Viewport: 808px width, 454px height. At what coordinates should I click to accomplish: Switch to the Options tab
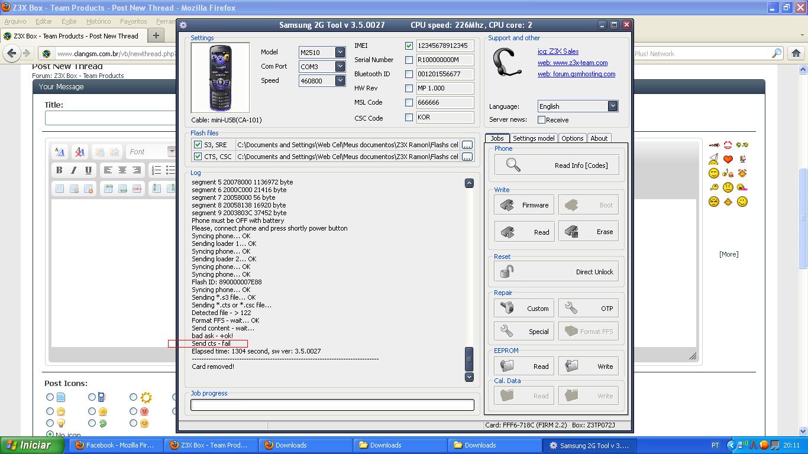point(572,138)
